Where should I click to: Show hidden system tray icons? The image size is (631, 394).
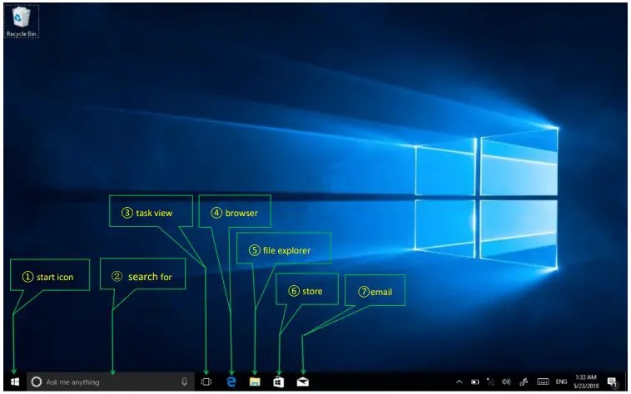[460, 382]
